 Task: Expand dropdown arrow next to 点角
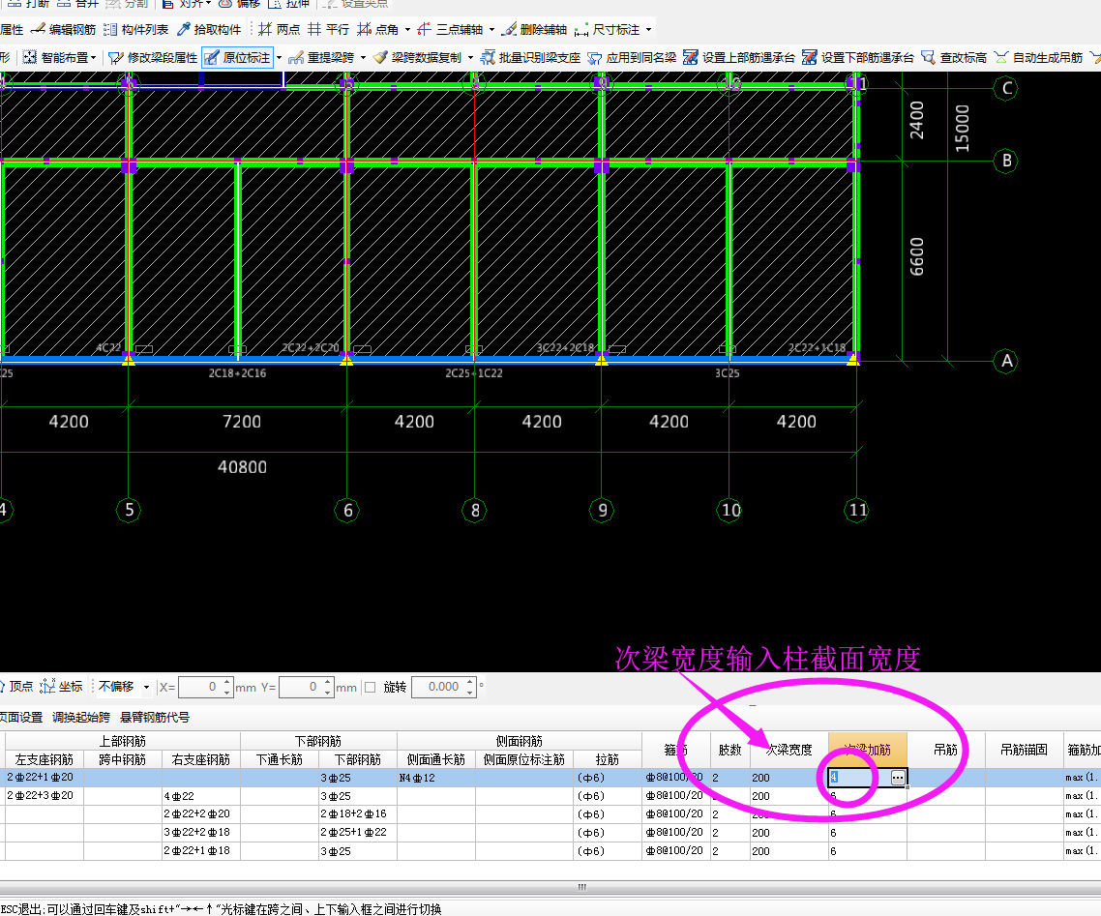(408, 29)
